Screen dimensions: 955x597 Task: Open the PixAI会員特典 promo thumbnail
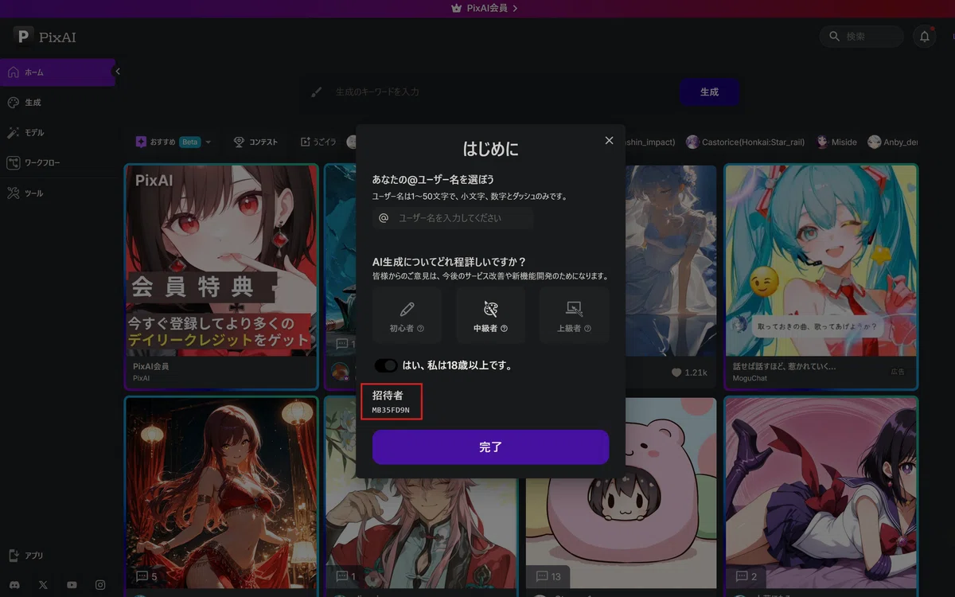(x=221, y=261)
